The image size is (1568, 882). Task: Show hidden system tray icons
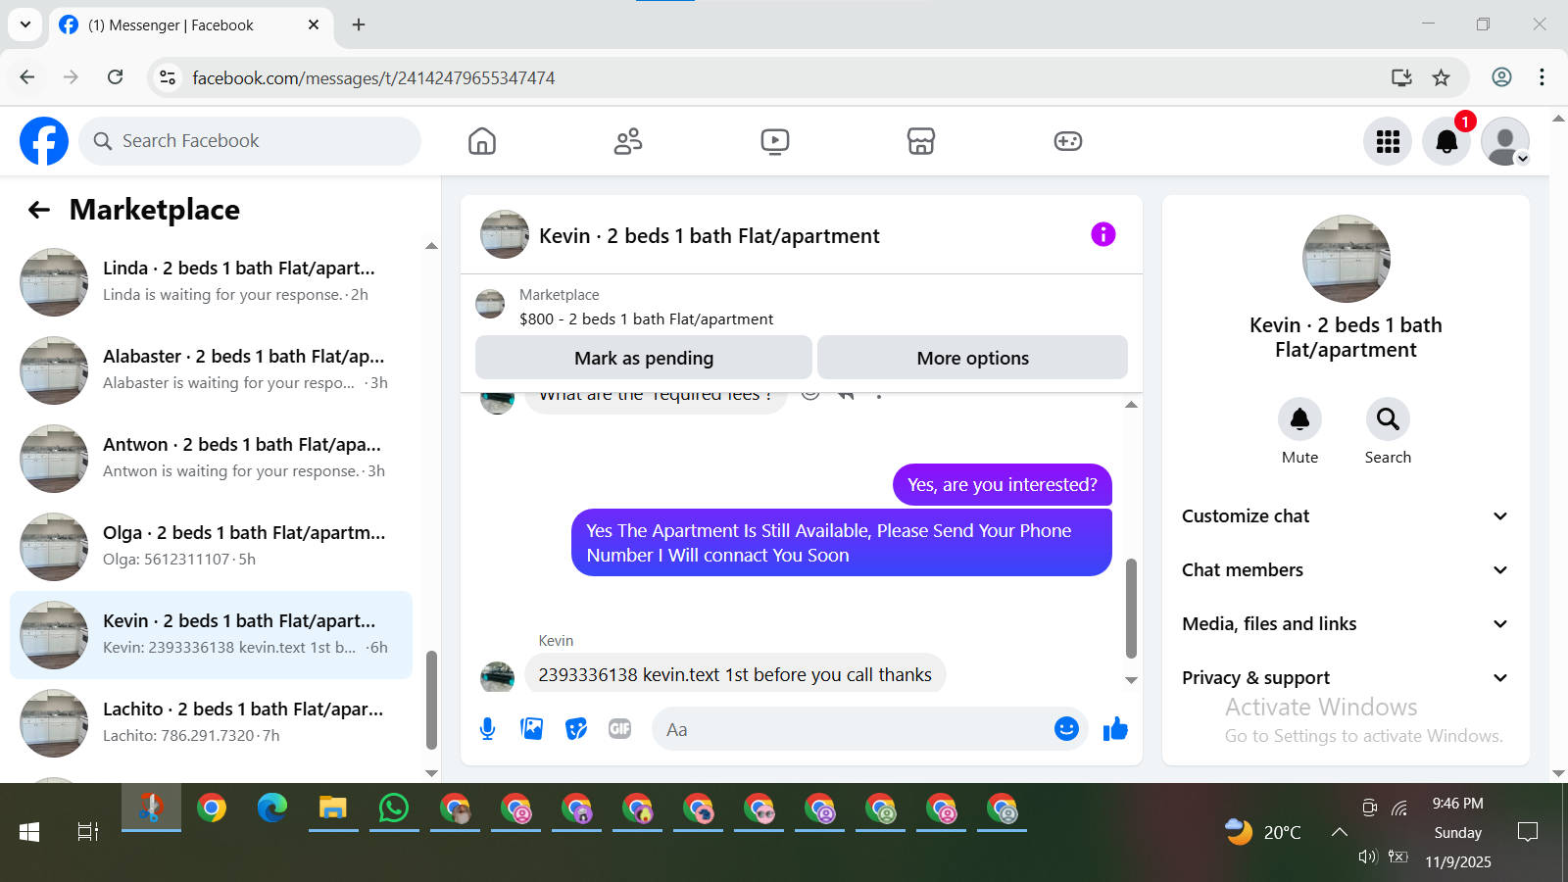coord(1339,832)
